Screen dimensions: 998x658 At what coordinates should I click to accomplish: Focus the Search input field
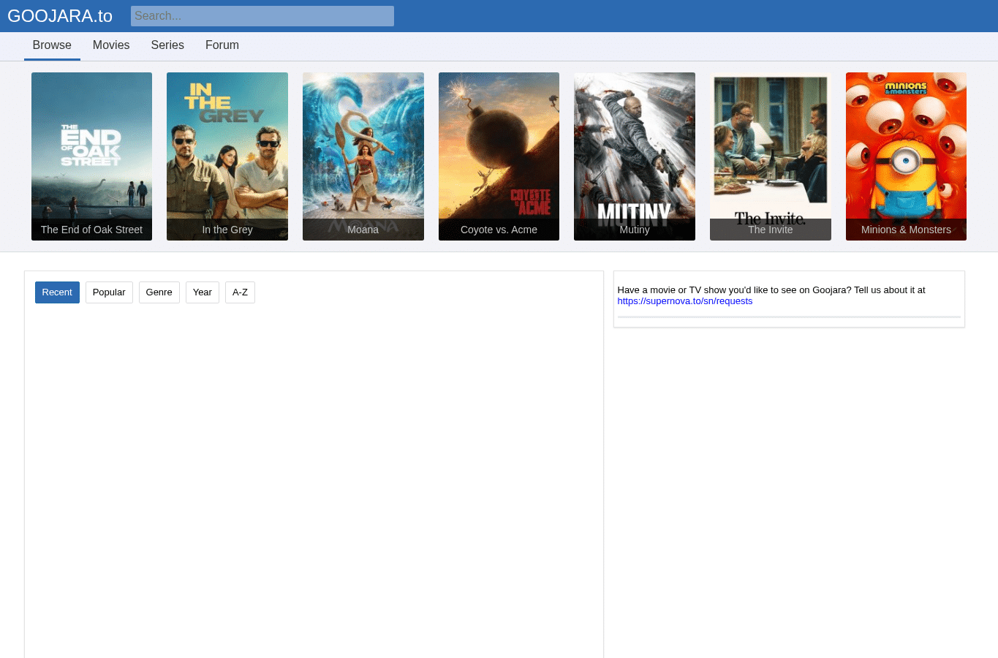262,16
